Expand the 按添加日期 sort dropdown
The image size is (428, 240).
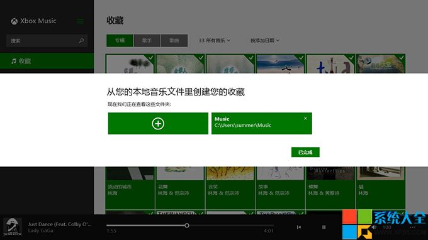click(265, 41)
